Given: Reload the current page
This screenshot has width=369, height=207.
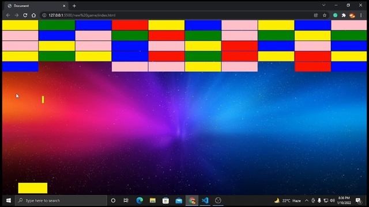Looking at the screenshot, I should pos(25,16).
